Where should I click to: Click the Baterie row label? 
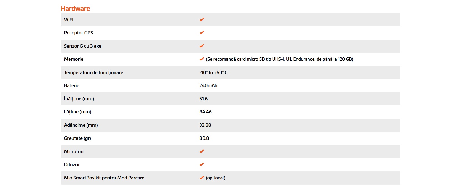point(72,85)
